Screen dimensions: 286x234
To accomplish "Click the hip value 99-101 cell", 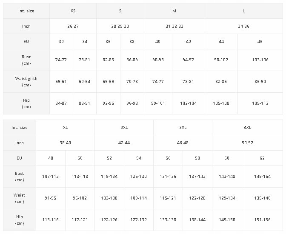I will pyautogui.click(x=158, y=103).
